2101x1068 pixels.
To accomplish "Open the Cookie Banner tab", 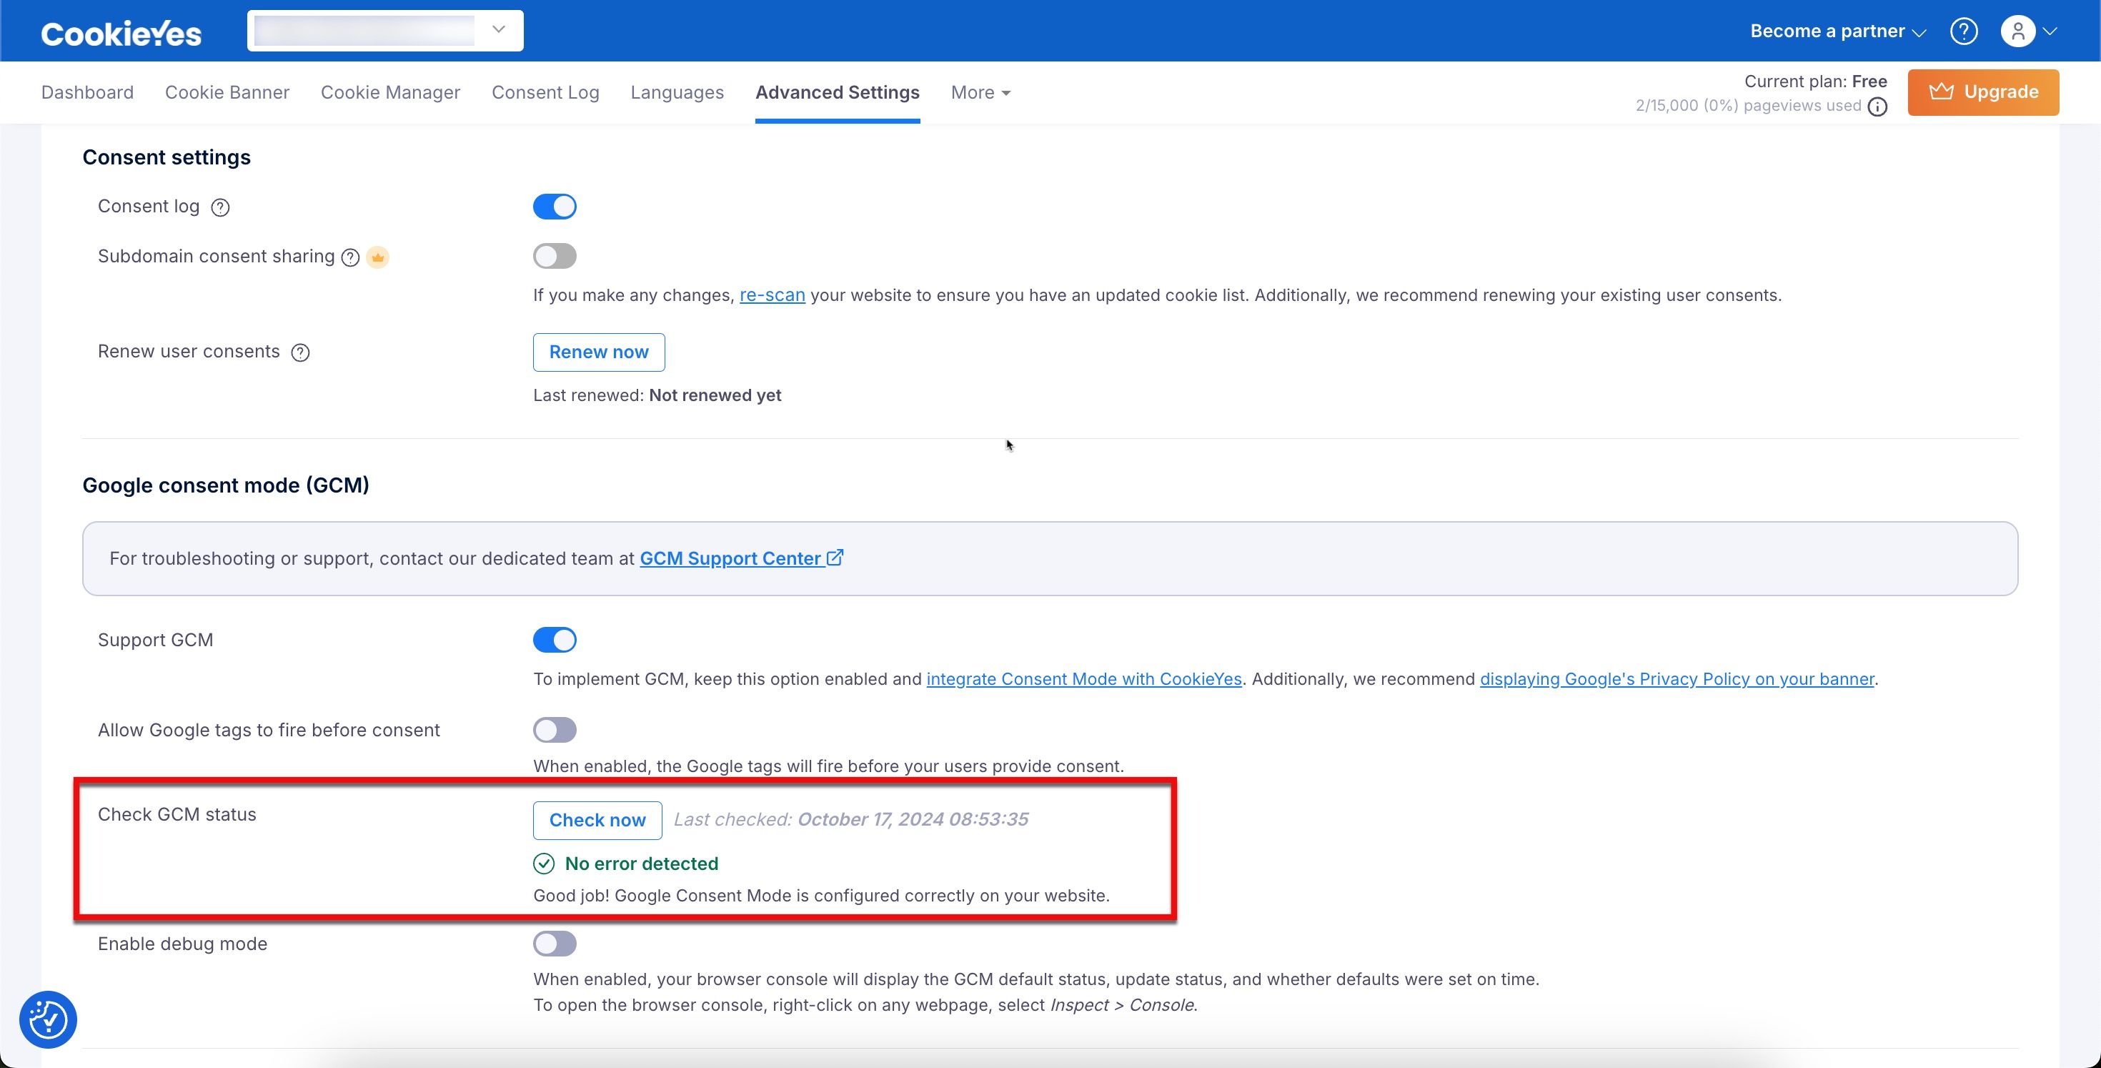I will [227, 92].
